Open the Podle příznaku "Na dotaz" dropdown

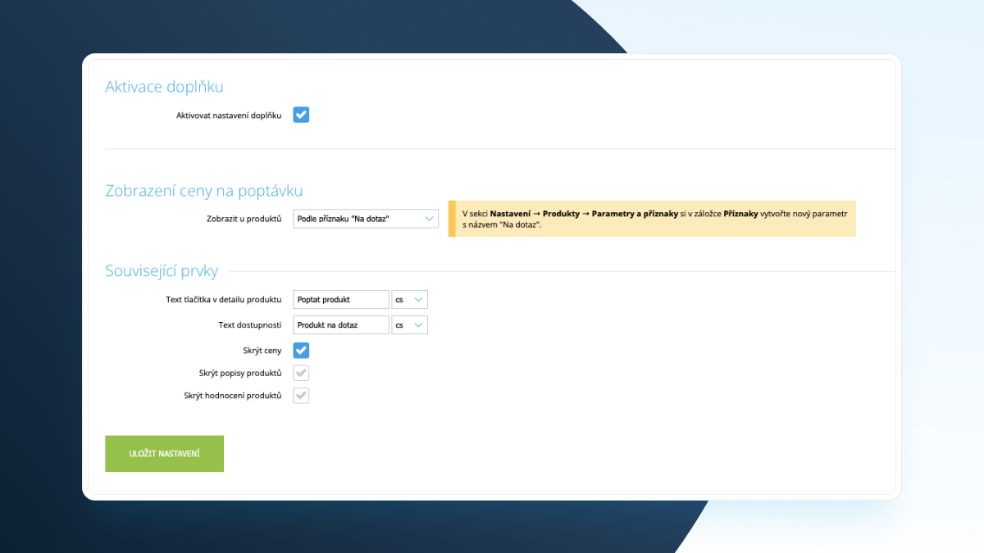pyautogui.click(x=366, y=219)
